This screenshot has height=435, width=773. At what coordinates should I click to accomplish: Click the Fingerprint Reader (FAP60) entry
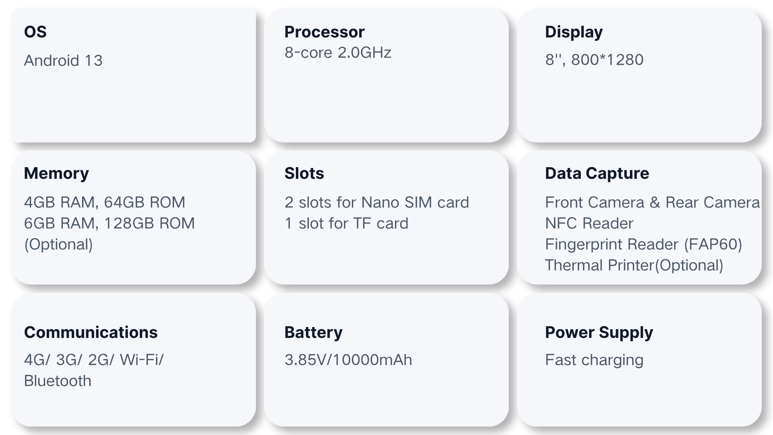pyautogui.click(x=643, y=244)
